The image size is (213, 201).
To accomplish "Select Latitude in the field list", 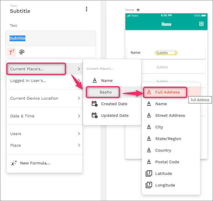I will 171,173.
